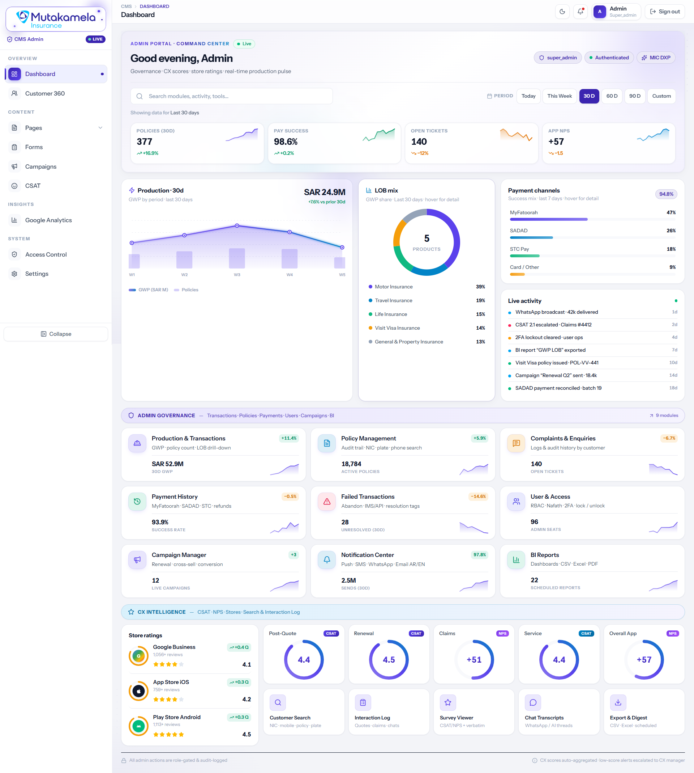Expand the Pages menu chevron
This screenshot has width=694, height=773.
[100, 128]
